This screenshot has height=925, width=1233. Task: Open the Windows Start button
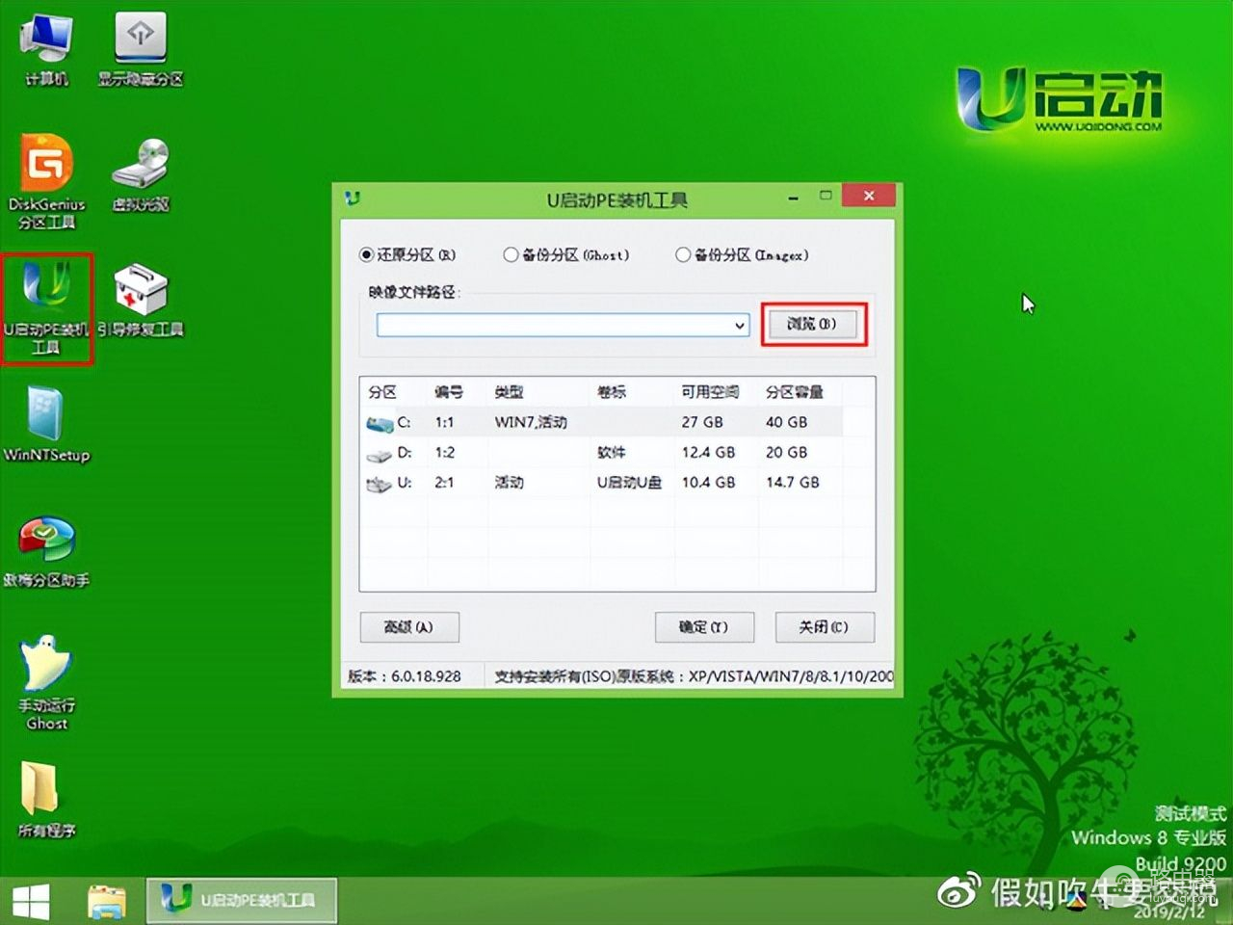coord(30,902)
